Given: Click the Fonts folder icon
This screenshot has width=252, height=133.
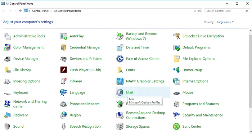Looking at the screenshot, I should [x=120, y=70].
